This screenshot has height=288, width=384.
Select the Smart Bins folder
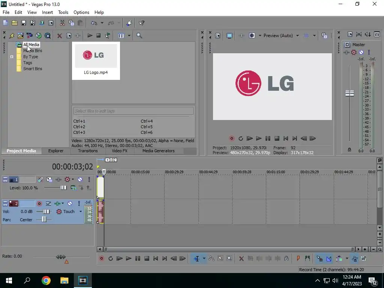[33, 69]
